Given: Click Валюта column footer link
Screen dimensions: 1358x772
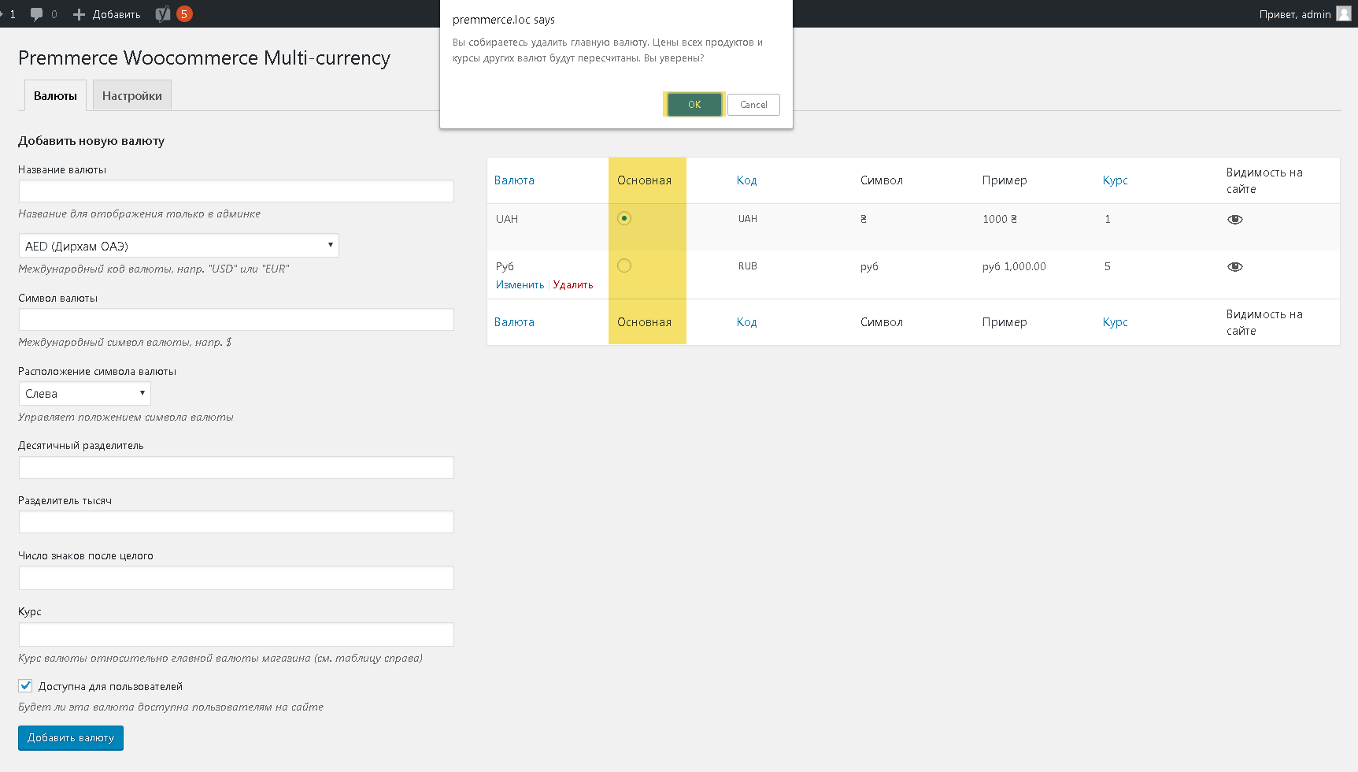Looking at the screenshot, I should [x=514, y=322].
